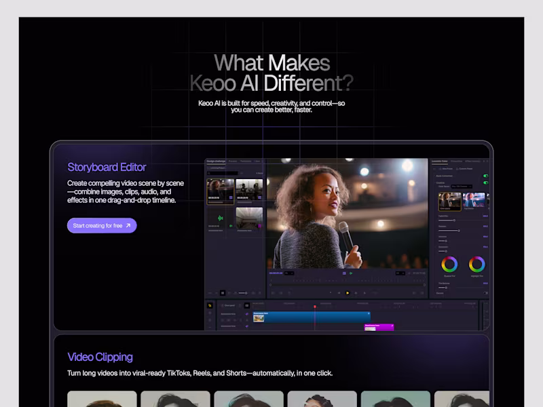The width and height of the screenshot is (543, 407).
Task: Open the zoom dropdown beside the preview timecode
Action: pos(289,273)
